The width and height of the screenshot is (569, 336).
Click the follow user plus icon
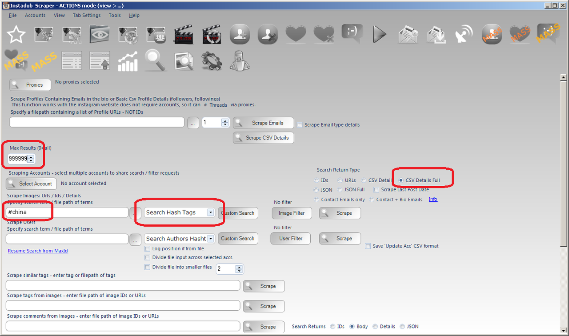click(240, 34)
